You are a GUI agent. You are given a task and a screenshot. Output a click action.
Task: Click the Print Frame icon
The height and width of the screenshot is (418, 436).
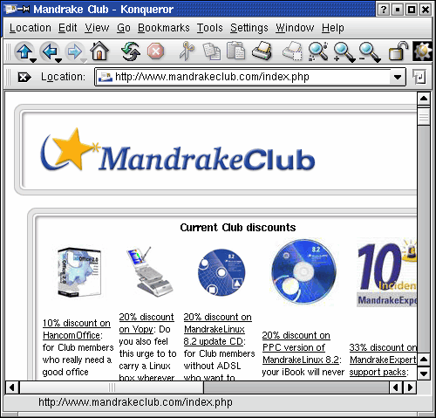click(292, 51)
